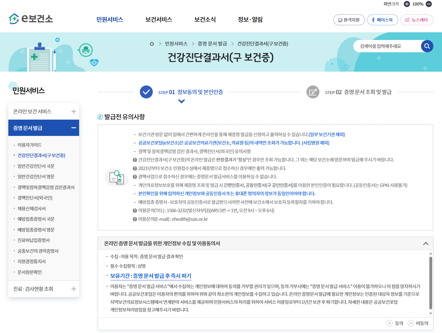Open 예방접종증명서 국문
This screenshot has width=442, height=333.
coord(36,219)
